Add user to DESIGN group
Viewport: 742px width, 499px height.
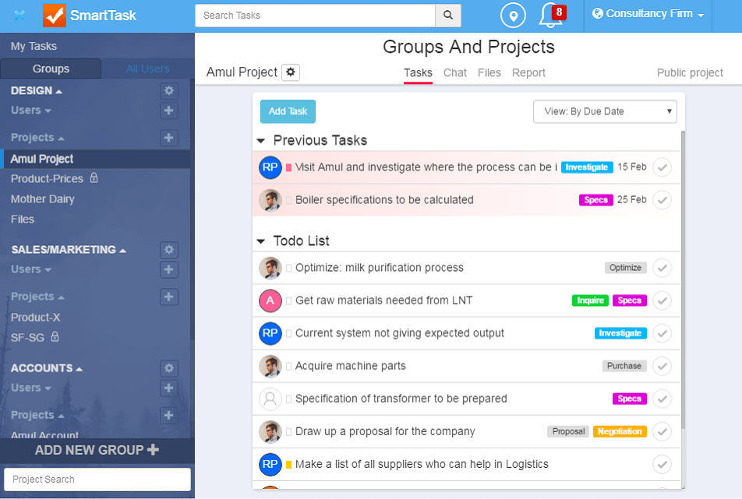(x=169, y=111)
